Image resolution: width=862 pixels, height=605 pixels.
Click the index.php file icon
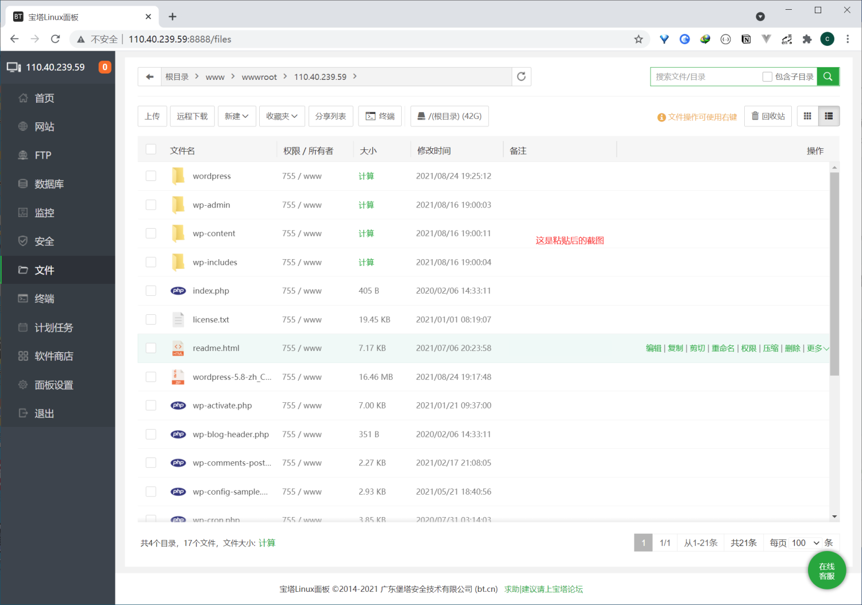pos(178,291)
